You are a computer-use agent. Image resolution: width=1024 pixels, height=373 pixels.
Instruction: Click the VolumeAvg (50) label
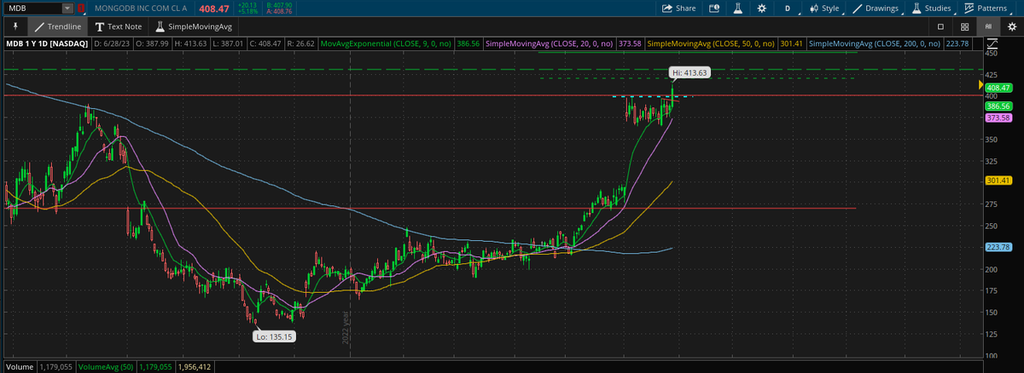click(106, 366)
